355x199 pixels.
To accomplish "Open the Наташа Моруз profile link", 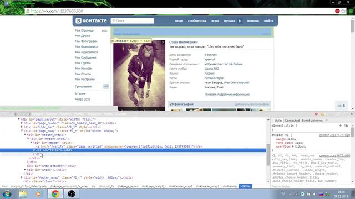I will [214, 78].
